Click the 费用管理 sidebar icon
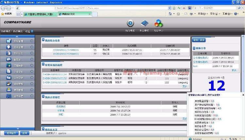 [8, 90]
